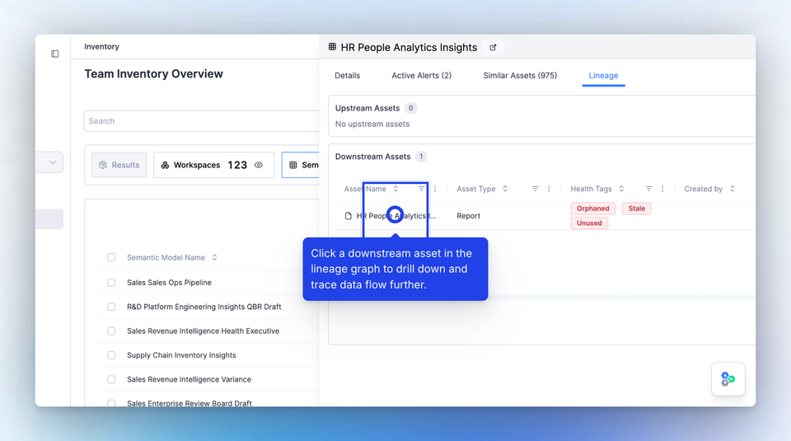
Task: Click the Results button
Action: pyautogui.click(x=119, y=165)
